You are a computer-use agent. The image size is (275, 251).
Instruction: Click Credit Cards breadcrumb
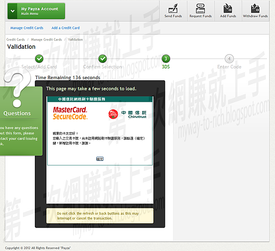pyautogui.click(x=16, y=39)
